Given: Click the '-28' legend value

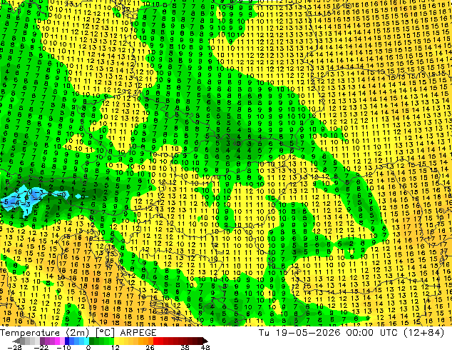Looking at the screenshot, I should [x=15, y=347].
